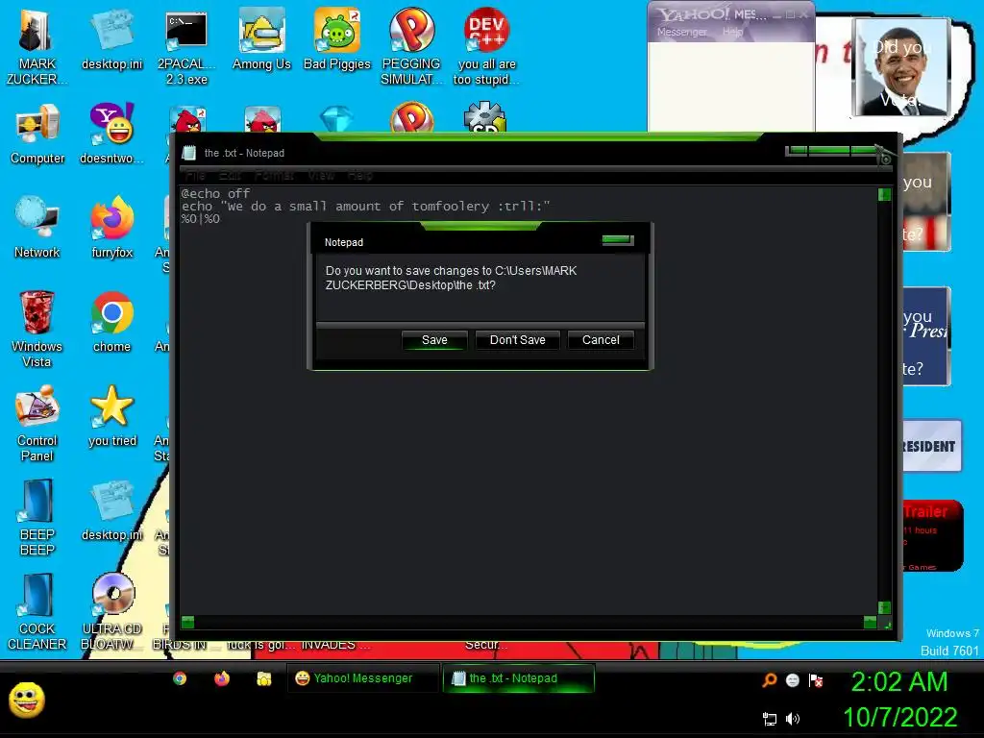984x738 pixels.
Task: Select the 'you tried' star icon
Action: pos(111,416)
